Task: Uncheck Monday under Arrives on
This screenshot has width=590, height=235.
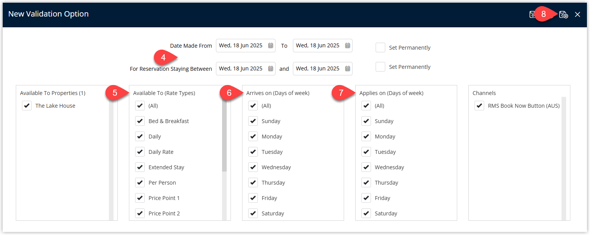Action: tap(253, 136)
